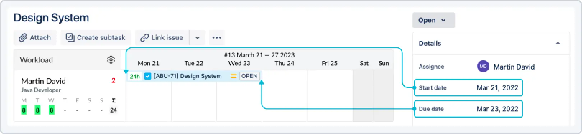Click the 24h hours label on task
Viewport: 582px width, 134px height.
tap(135, 76)
